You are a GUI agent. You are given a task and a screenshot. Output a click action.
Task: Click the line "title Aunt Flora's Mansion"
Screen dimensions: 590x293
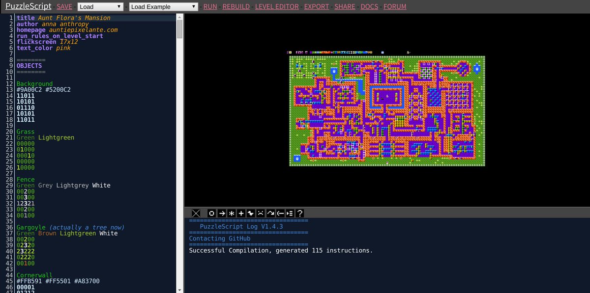point(63,18)
